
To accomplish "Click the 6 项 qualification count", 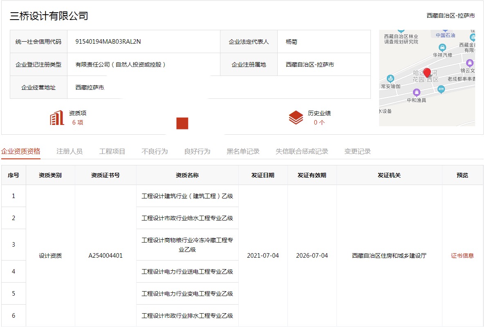I will (x=78, y=123).
